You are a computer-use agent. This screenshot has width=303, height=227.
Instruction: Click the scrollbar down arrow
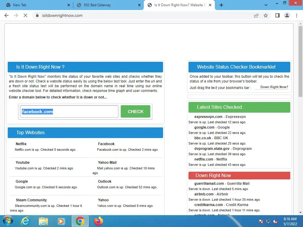300,213
